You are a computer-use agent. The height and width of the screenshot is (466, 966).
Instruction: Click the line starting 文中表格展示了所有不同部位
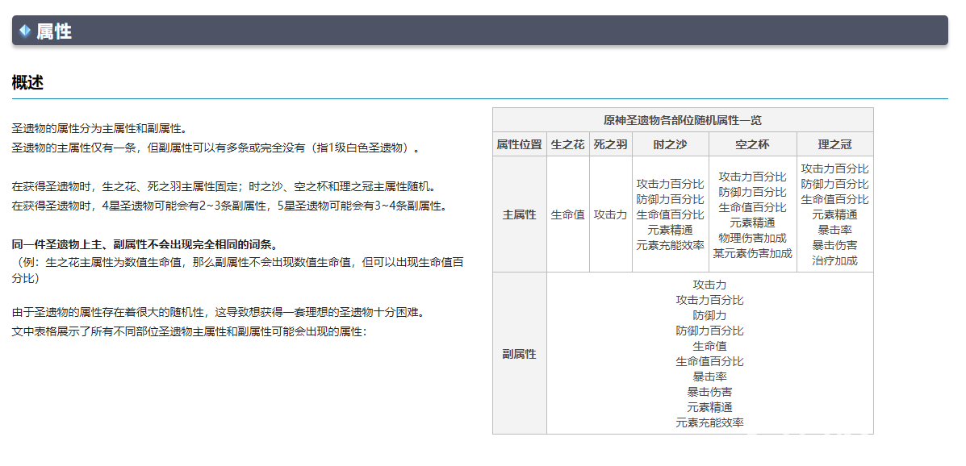(189, 332)
